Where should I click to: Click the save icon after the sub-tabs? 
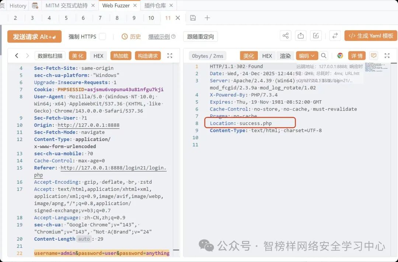pos(193,18)
